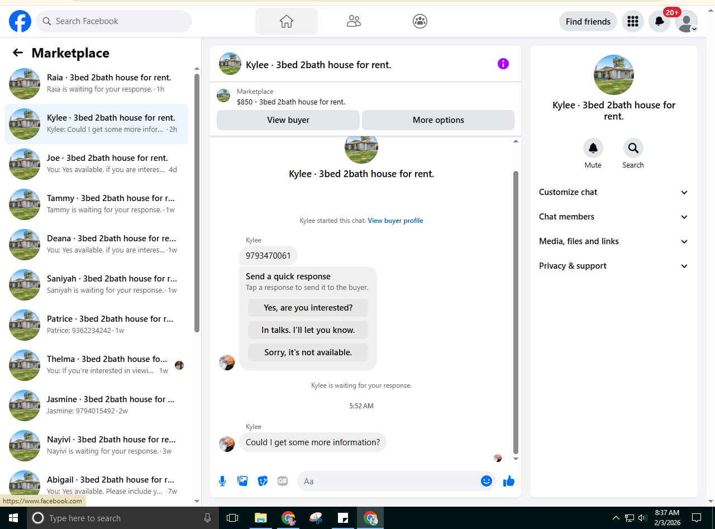
Task: Expand the Chat members section
Action: [614, 217]
